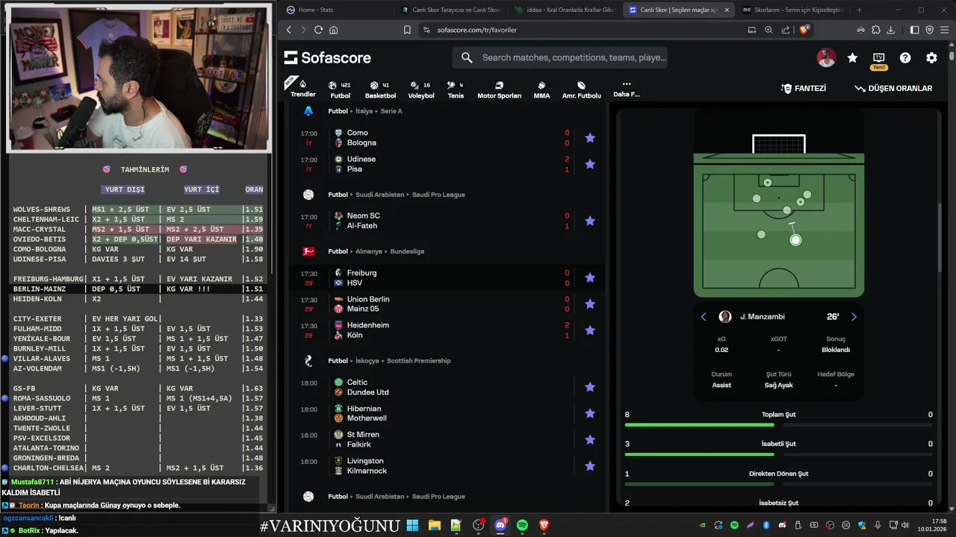
Task: Open the browser extensions puzzle icon
Action: (876, 30)
